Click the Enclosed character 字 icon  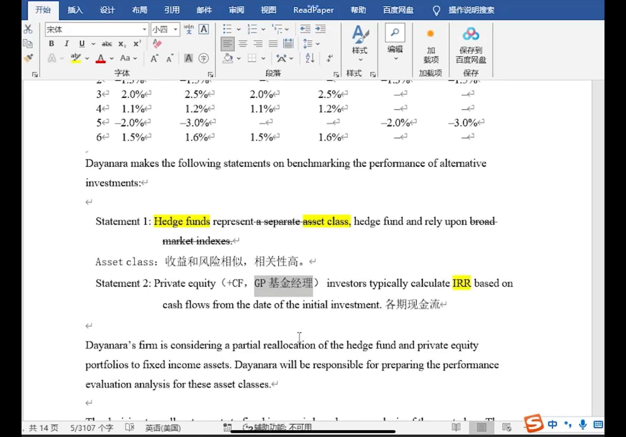[203, 58]
